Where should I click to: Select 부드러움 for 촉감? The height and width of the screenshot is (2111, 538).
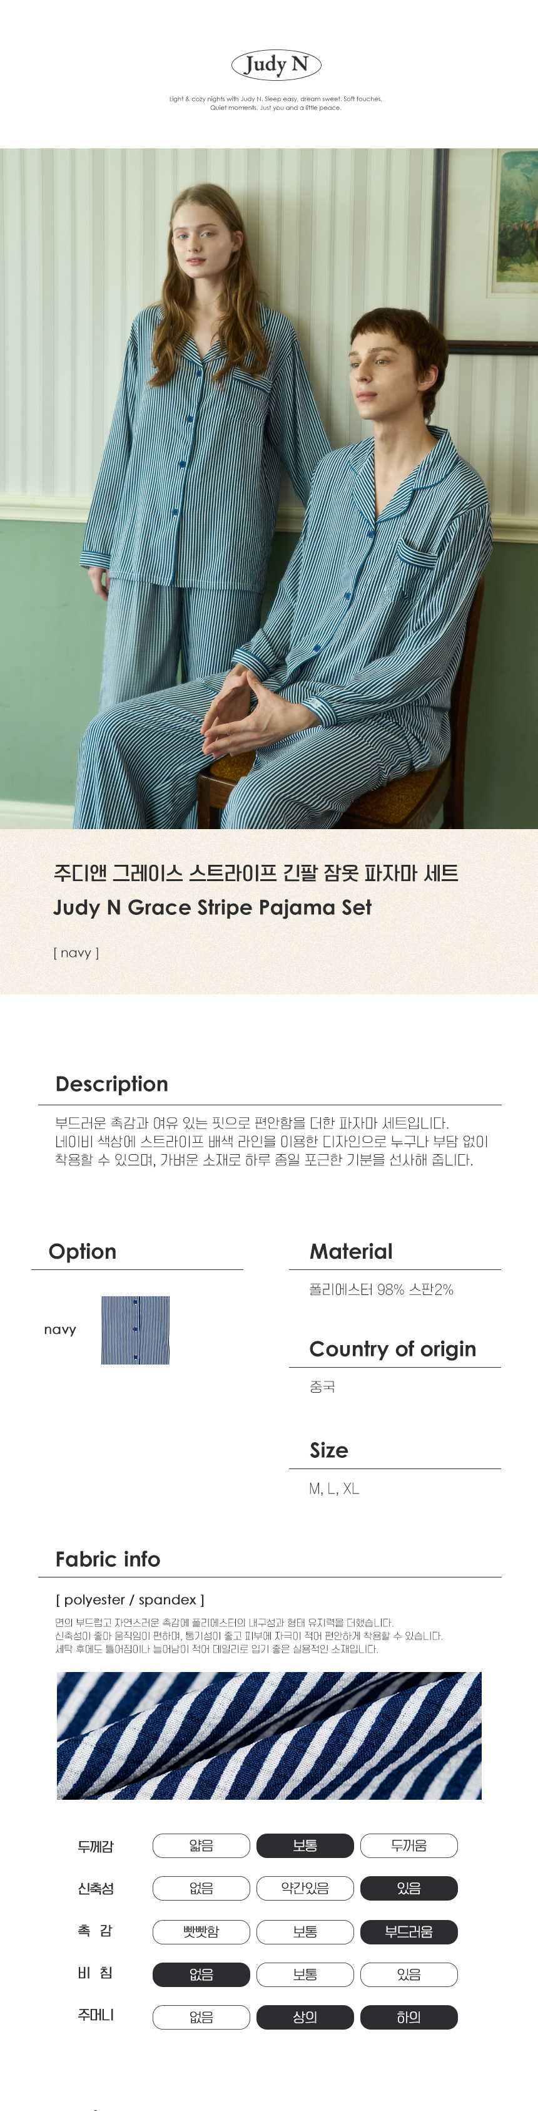(x=409, y=1931)
